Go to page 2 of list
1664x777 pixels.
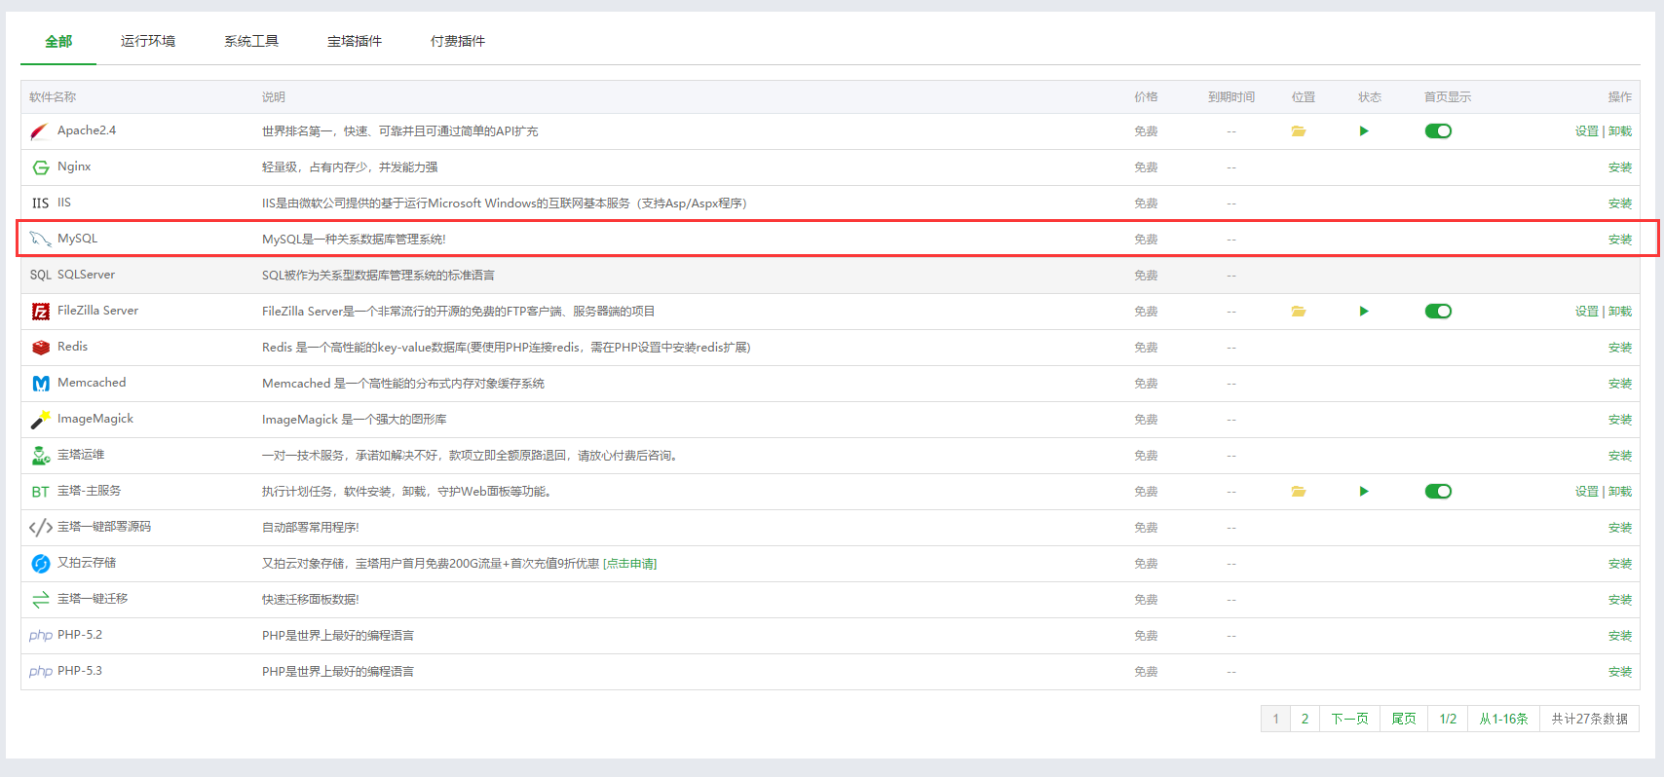point(1305,719)
